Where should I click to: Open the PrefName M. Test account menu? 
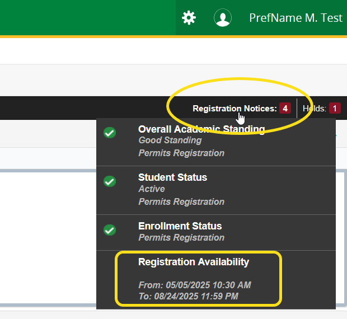click(x=295, y=18)
